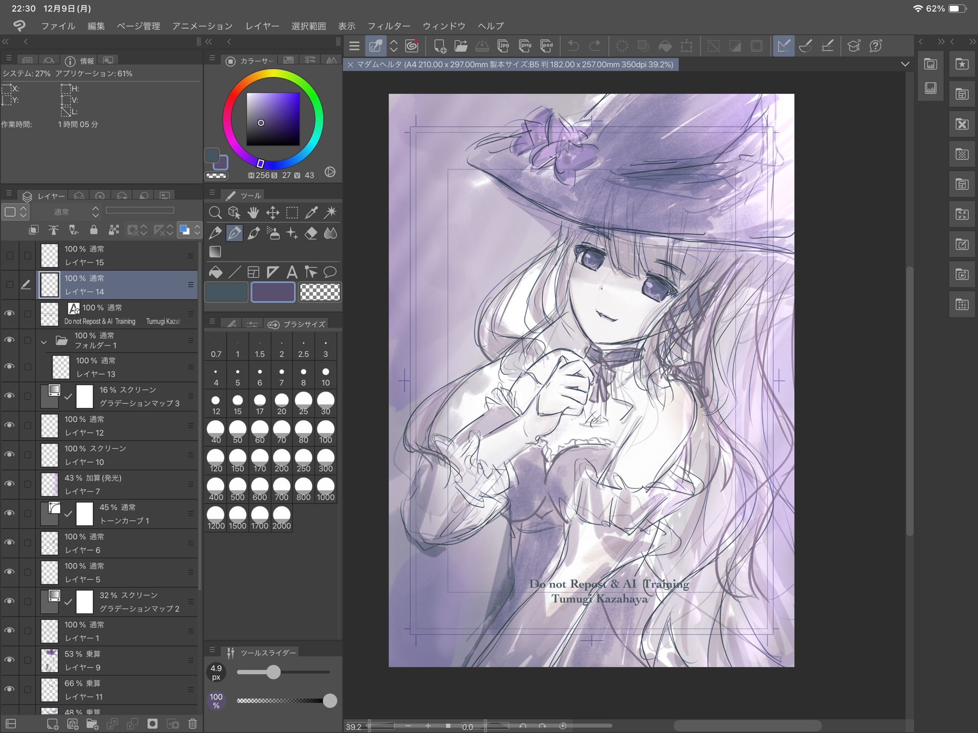Select the Hand move tool

click(x=253, y=212)
